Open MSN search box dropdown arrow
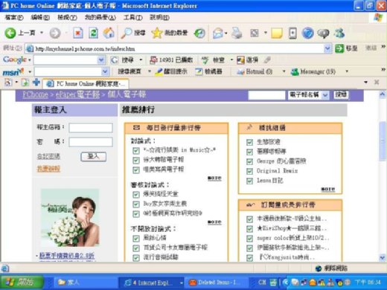The height and width of the screenshot is (290, 387). (x=105, y=72)
